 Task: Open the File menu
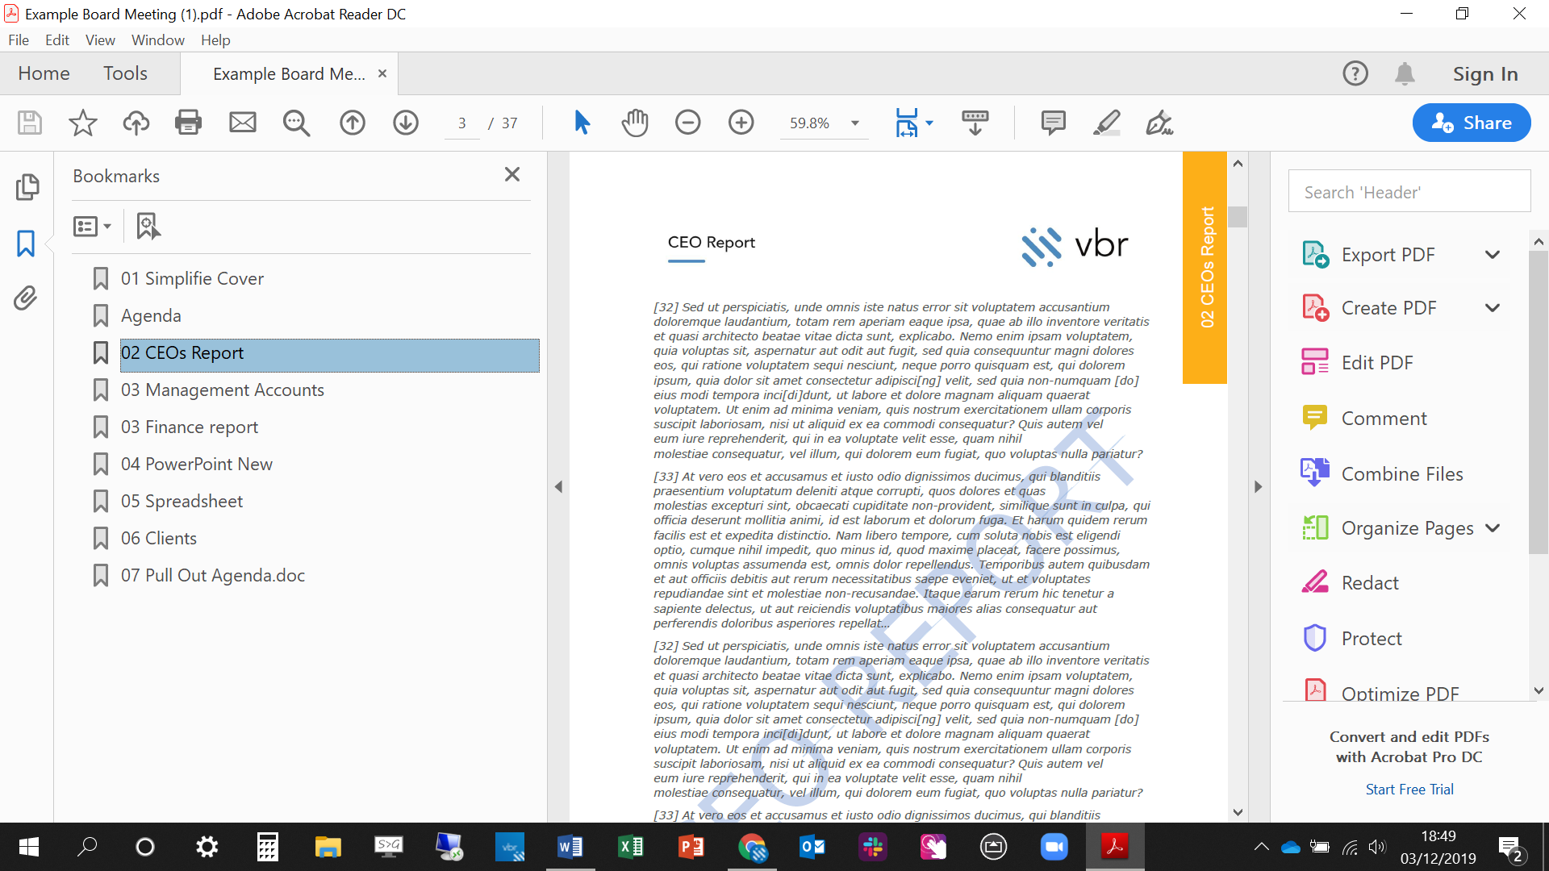19,40
